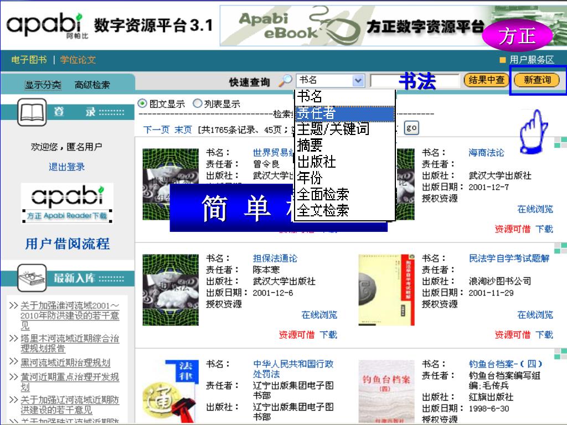Viewport: 567px width, 425px height.
Task: Select 图文显示 radio button
Action: (x=142, y=103)
